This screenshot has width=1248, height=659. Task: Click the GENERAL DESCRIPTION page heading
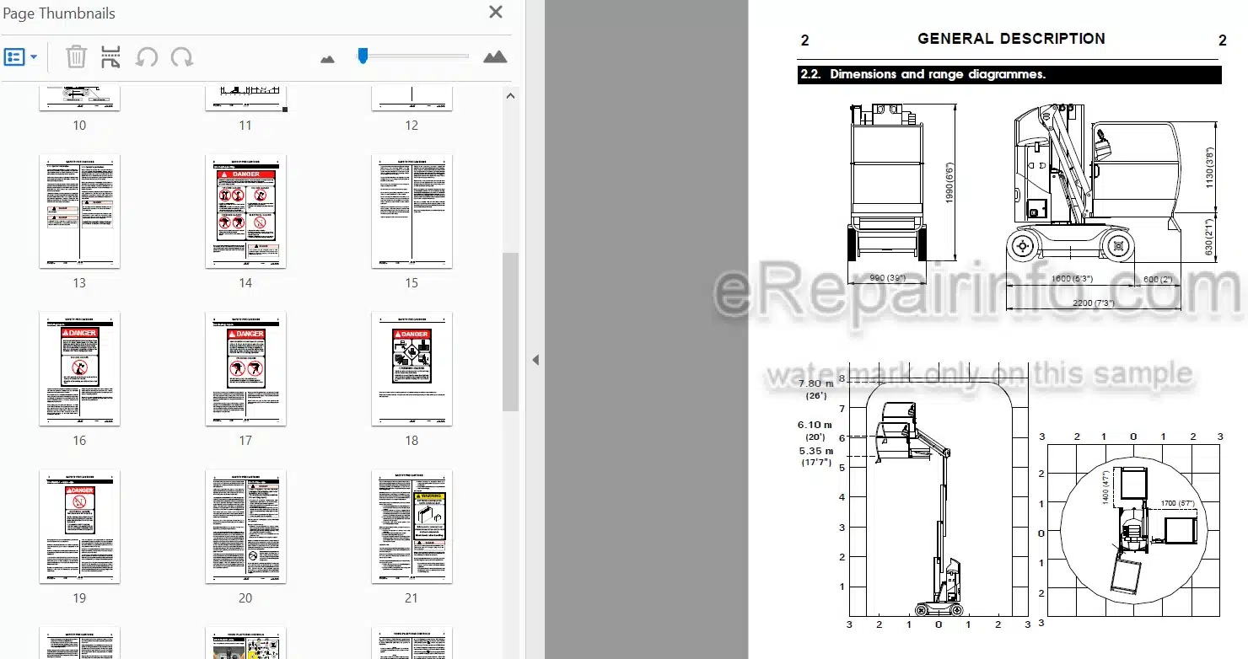click(1011, 39)
